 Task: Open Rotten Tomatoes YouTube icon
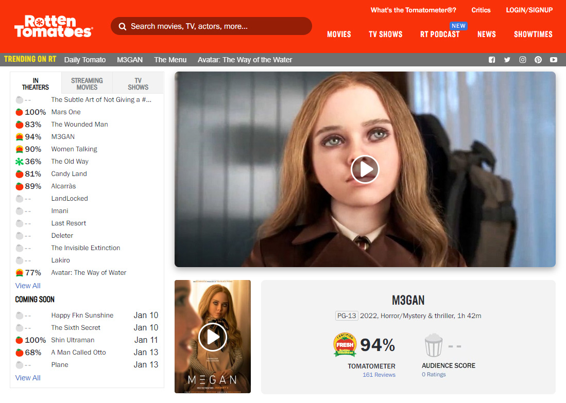click(553, 60)
